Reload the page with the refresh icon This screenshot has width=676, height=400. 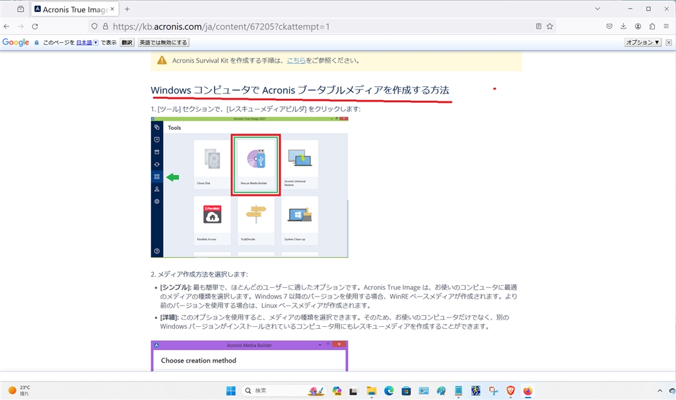pos(35,26)
